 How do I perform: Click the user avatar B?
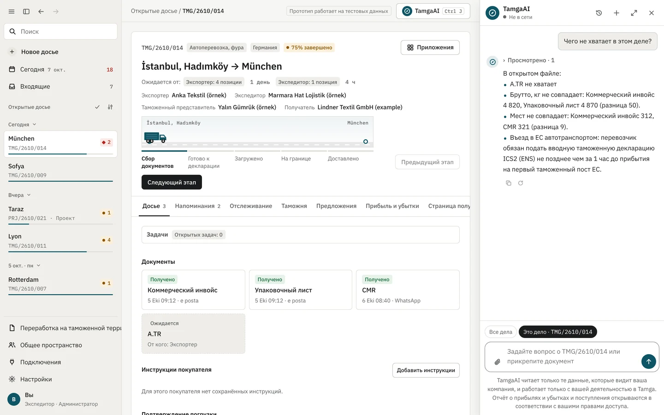(14, 399)
